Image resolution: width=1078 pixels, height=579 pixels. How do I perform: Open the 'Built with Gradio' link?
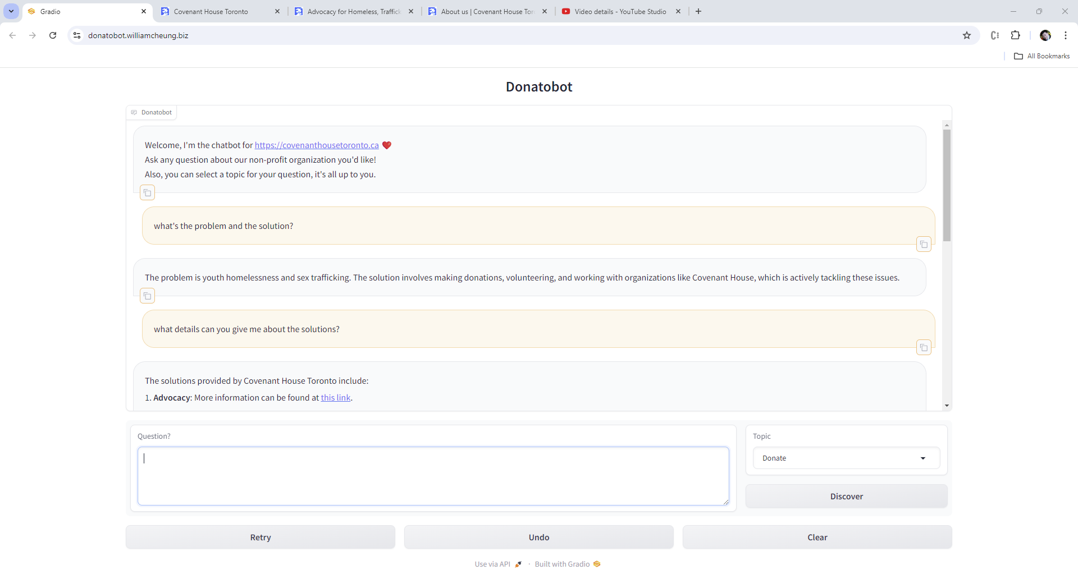point(568,564)
